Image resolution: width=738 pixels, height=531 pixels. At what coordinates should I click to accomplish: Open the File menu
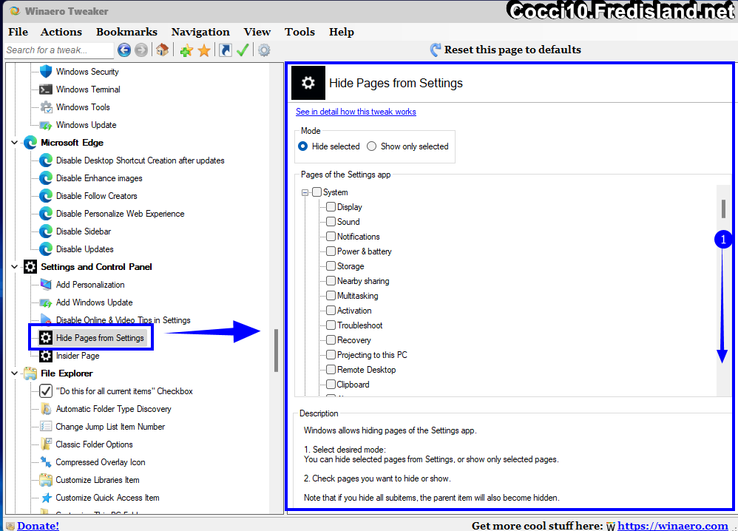(18, 32)
